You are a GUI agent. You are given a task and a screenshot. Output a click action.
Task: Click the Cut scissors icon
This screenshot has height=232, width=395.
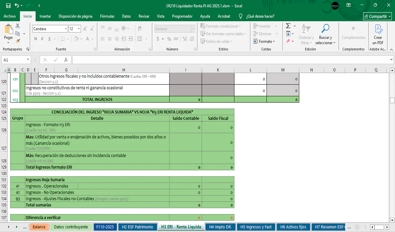(18, 26)
